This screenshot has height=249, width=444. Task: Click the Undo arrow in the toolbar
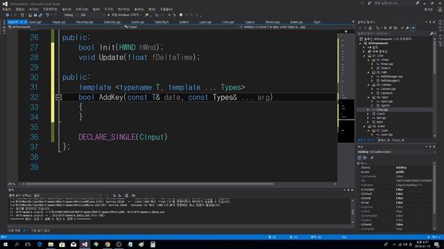(x=47, y=15)
